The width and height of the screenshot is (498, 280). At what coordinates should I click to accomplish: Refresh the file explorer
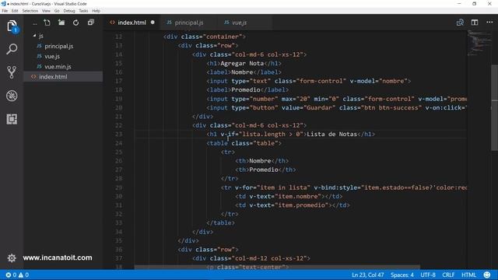point(76,23)
